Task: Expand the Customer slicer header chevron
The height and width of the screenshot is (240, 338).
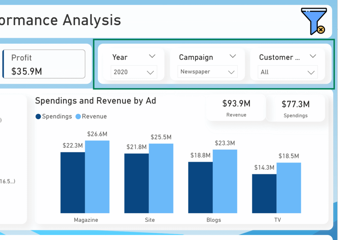Action: coord(313,56)
